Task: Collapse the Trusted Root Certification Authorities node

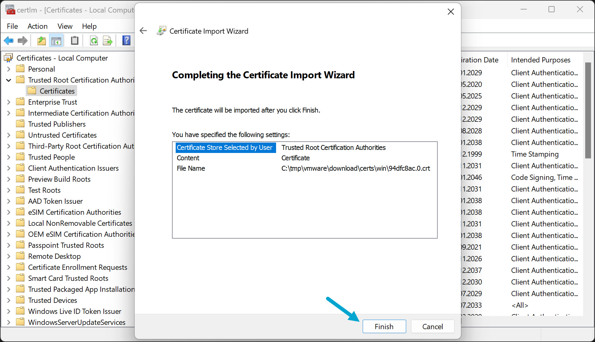Action: [8, 80]
